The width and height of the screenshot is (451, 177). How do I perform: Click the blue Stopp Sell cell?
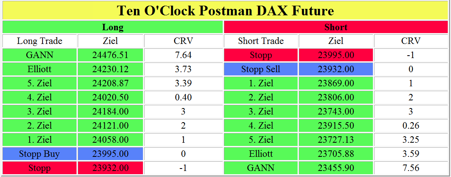pos(261,69)
